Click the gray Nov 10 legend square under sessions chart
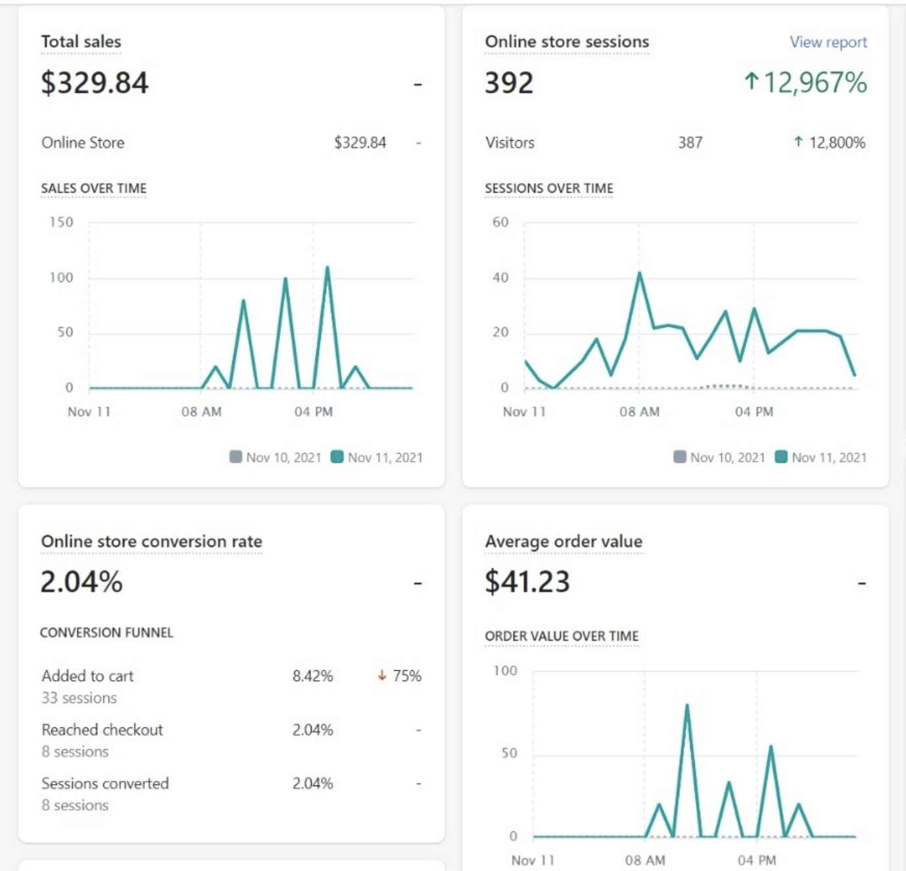 (x=680, y=457)
